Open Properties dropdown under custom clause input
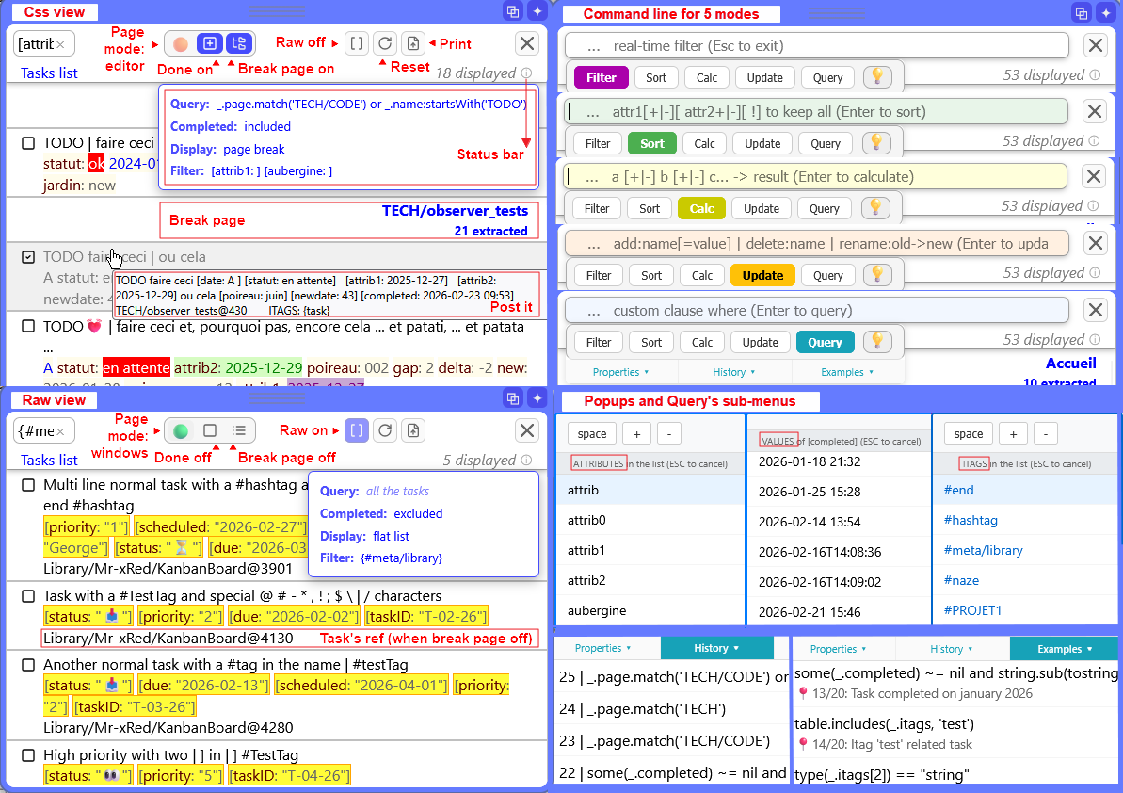Screen dimensions: 1123x793 point(620,372)
